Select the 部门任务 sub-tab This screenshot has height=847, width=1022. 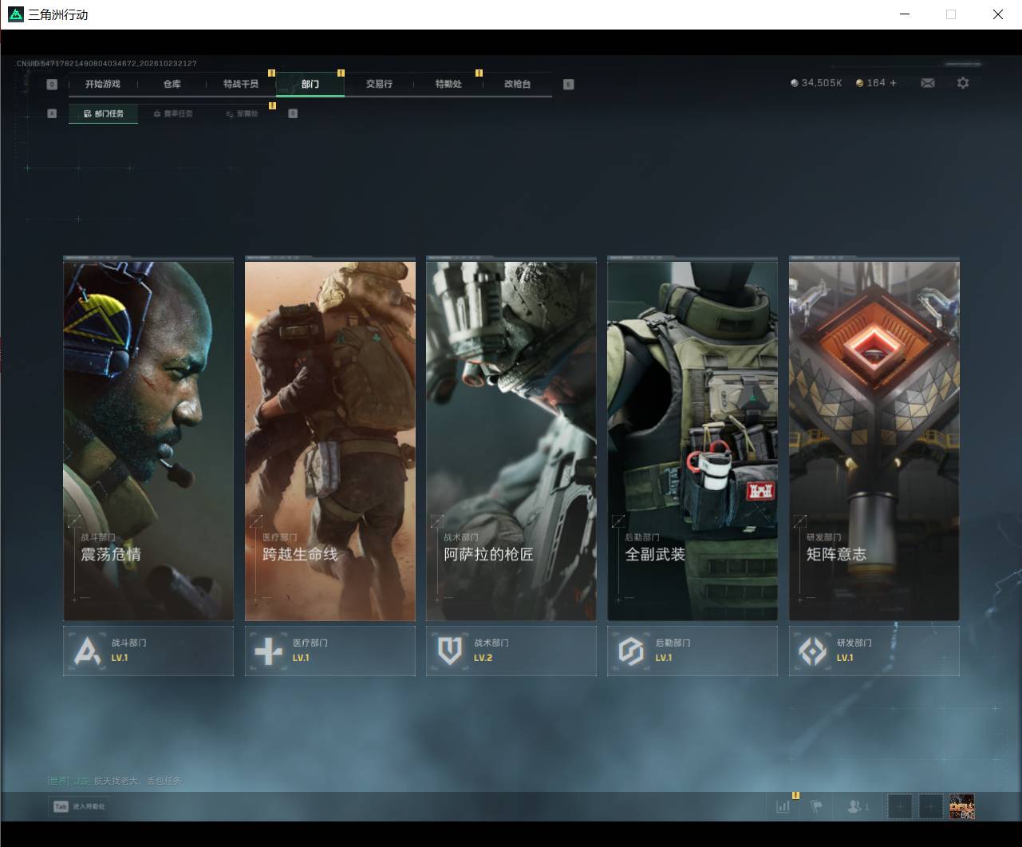click(x=104, y=113)
